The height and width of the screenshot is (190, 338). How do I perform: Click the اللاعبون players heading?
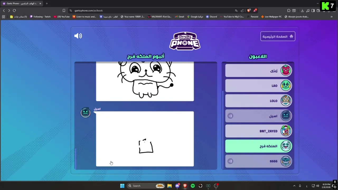258,56
